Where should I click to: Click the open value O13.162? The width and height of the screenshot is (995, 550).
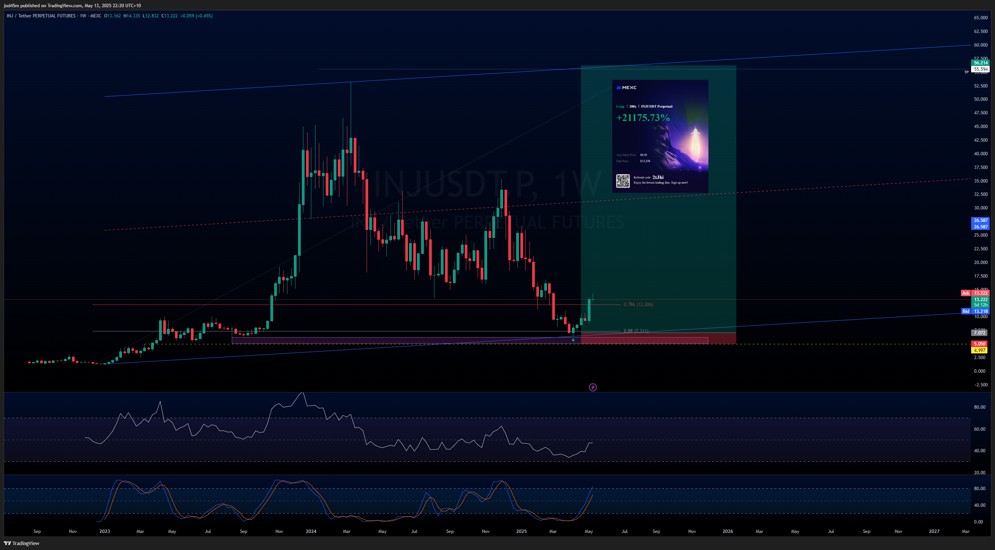[112, 16]
